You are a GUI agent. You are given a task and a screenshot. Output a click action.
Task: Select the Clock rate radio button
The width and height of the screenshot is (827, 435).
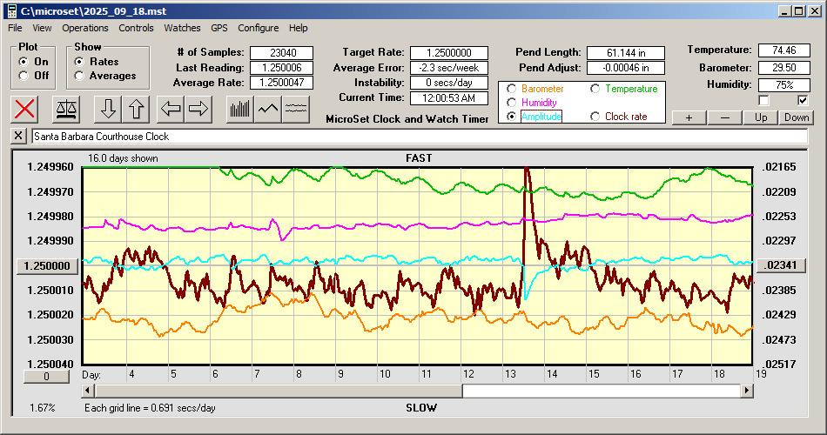click(595, 117)
